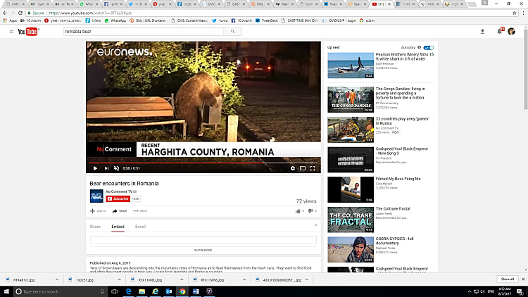528x297 pixels.
Task: Click Show all downloads button
Action: click(507, 279)
